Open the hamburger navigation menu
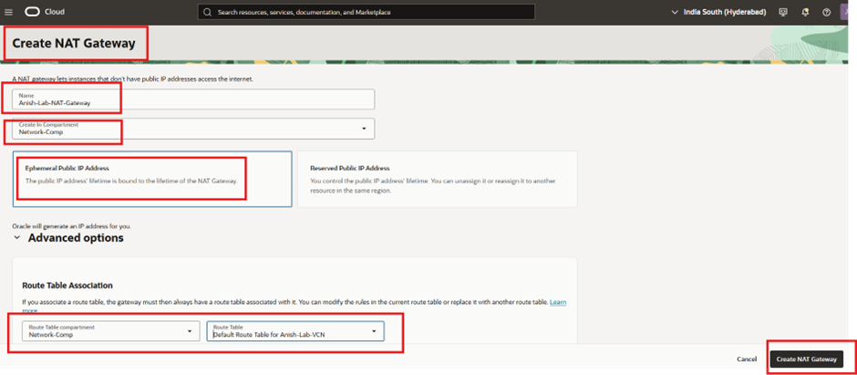This screenshot has width=857, height=375. click(x=8, y=12)
